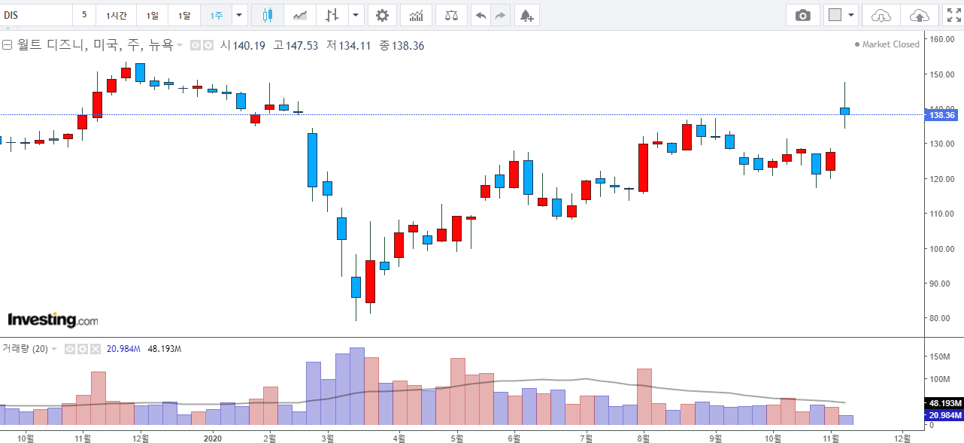
Task: Click the 160.00 price axis label
Action: [942, 39]
